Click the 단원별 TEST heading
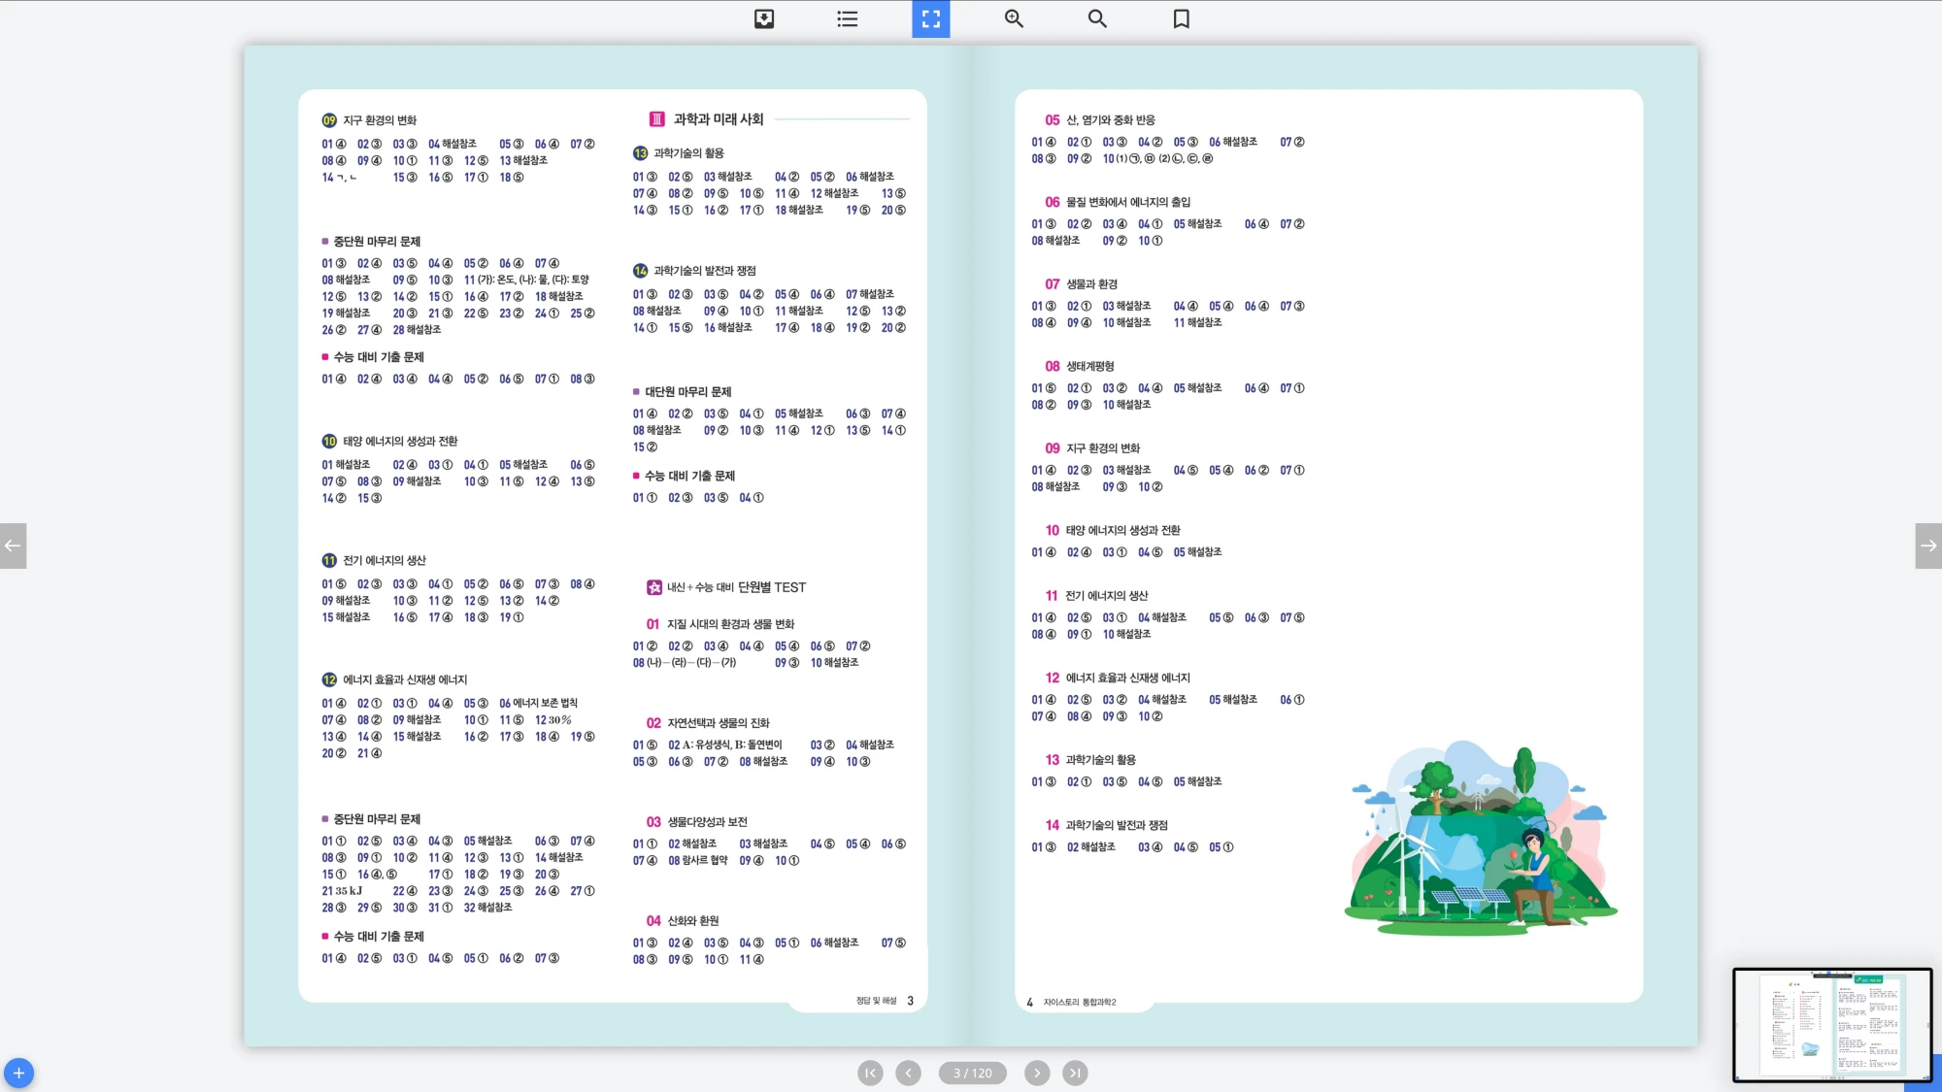 pyautogui.click(x=771, y=587)
